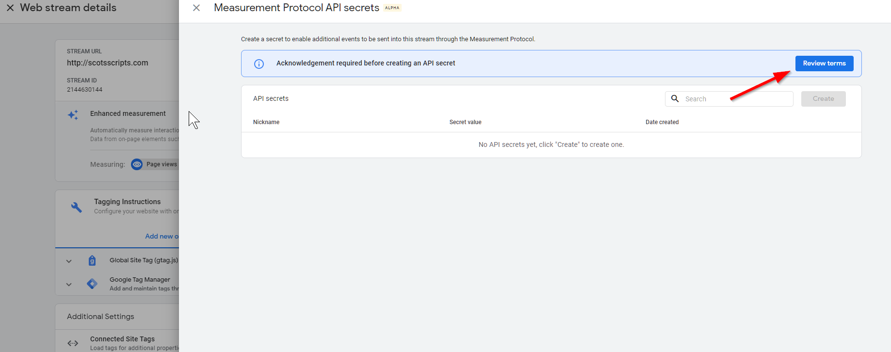This screenshot has width=891, height=352.
Task: Click the info icon in acknowledgement banner
Action: click(x=259, y=64)
